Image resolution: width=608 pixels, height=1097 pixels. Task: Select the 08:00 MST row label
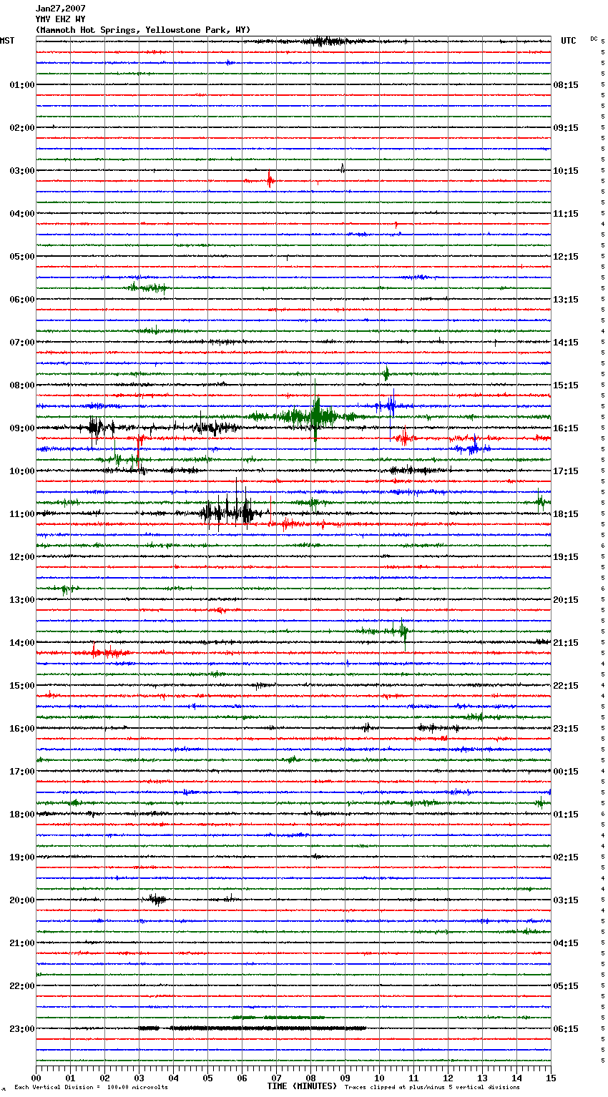(x=22, y=385)
